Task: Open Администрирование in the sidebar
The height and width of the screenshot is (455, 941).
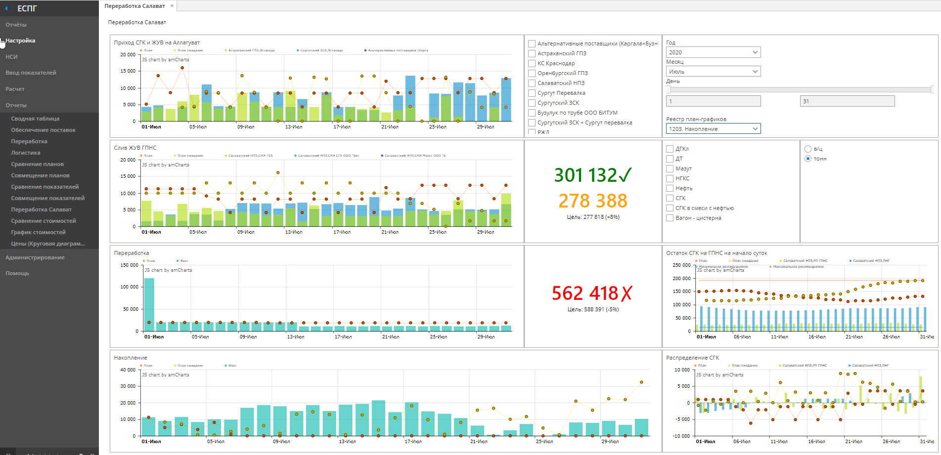Action: tap(35, 257)
